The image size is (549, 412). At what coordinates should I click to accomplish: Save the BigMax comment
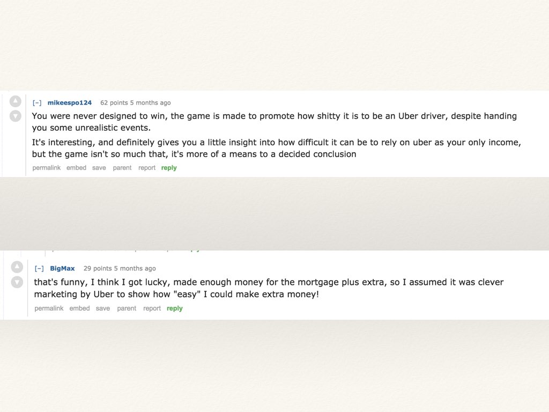(x=103, y=308)
